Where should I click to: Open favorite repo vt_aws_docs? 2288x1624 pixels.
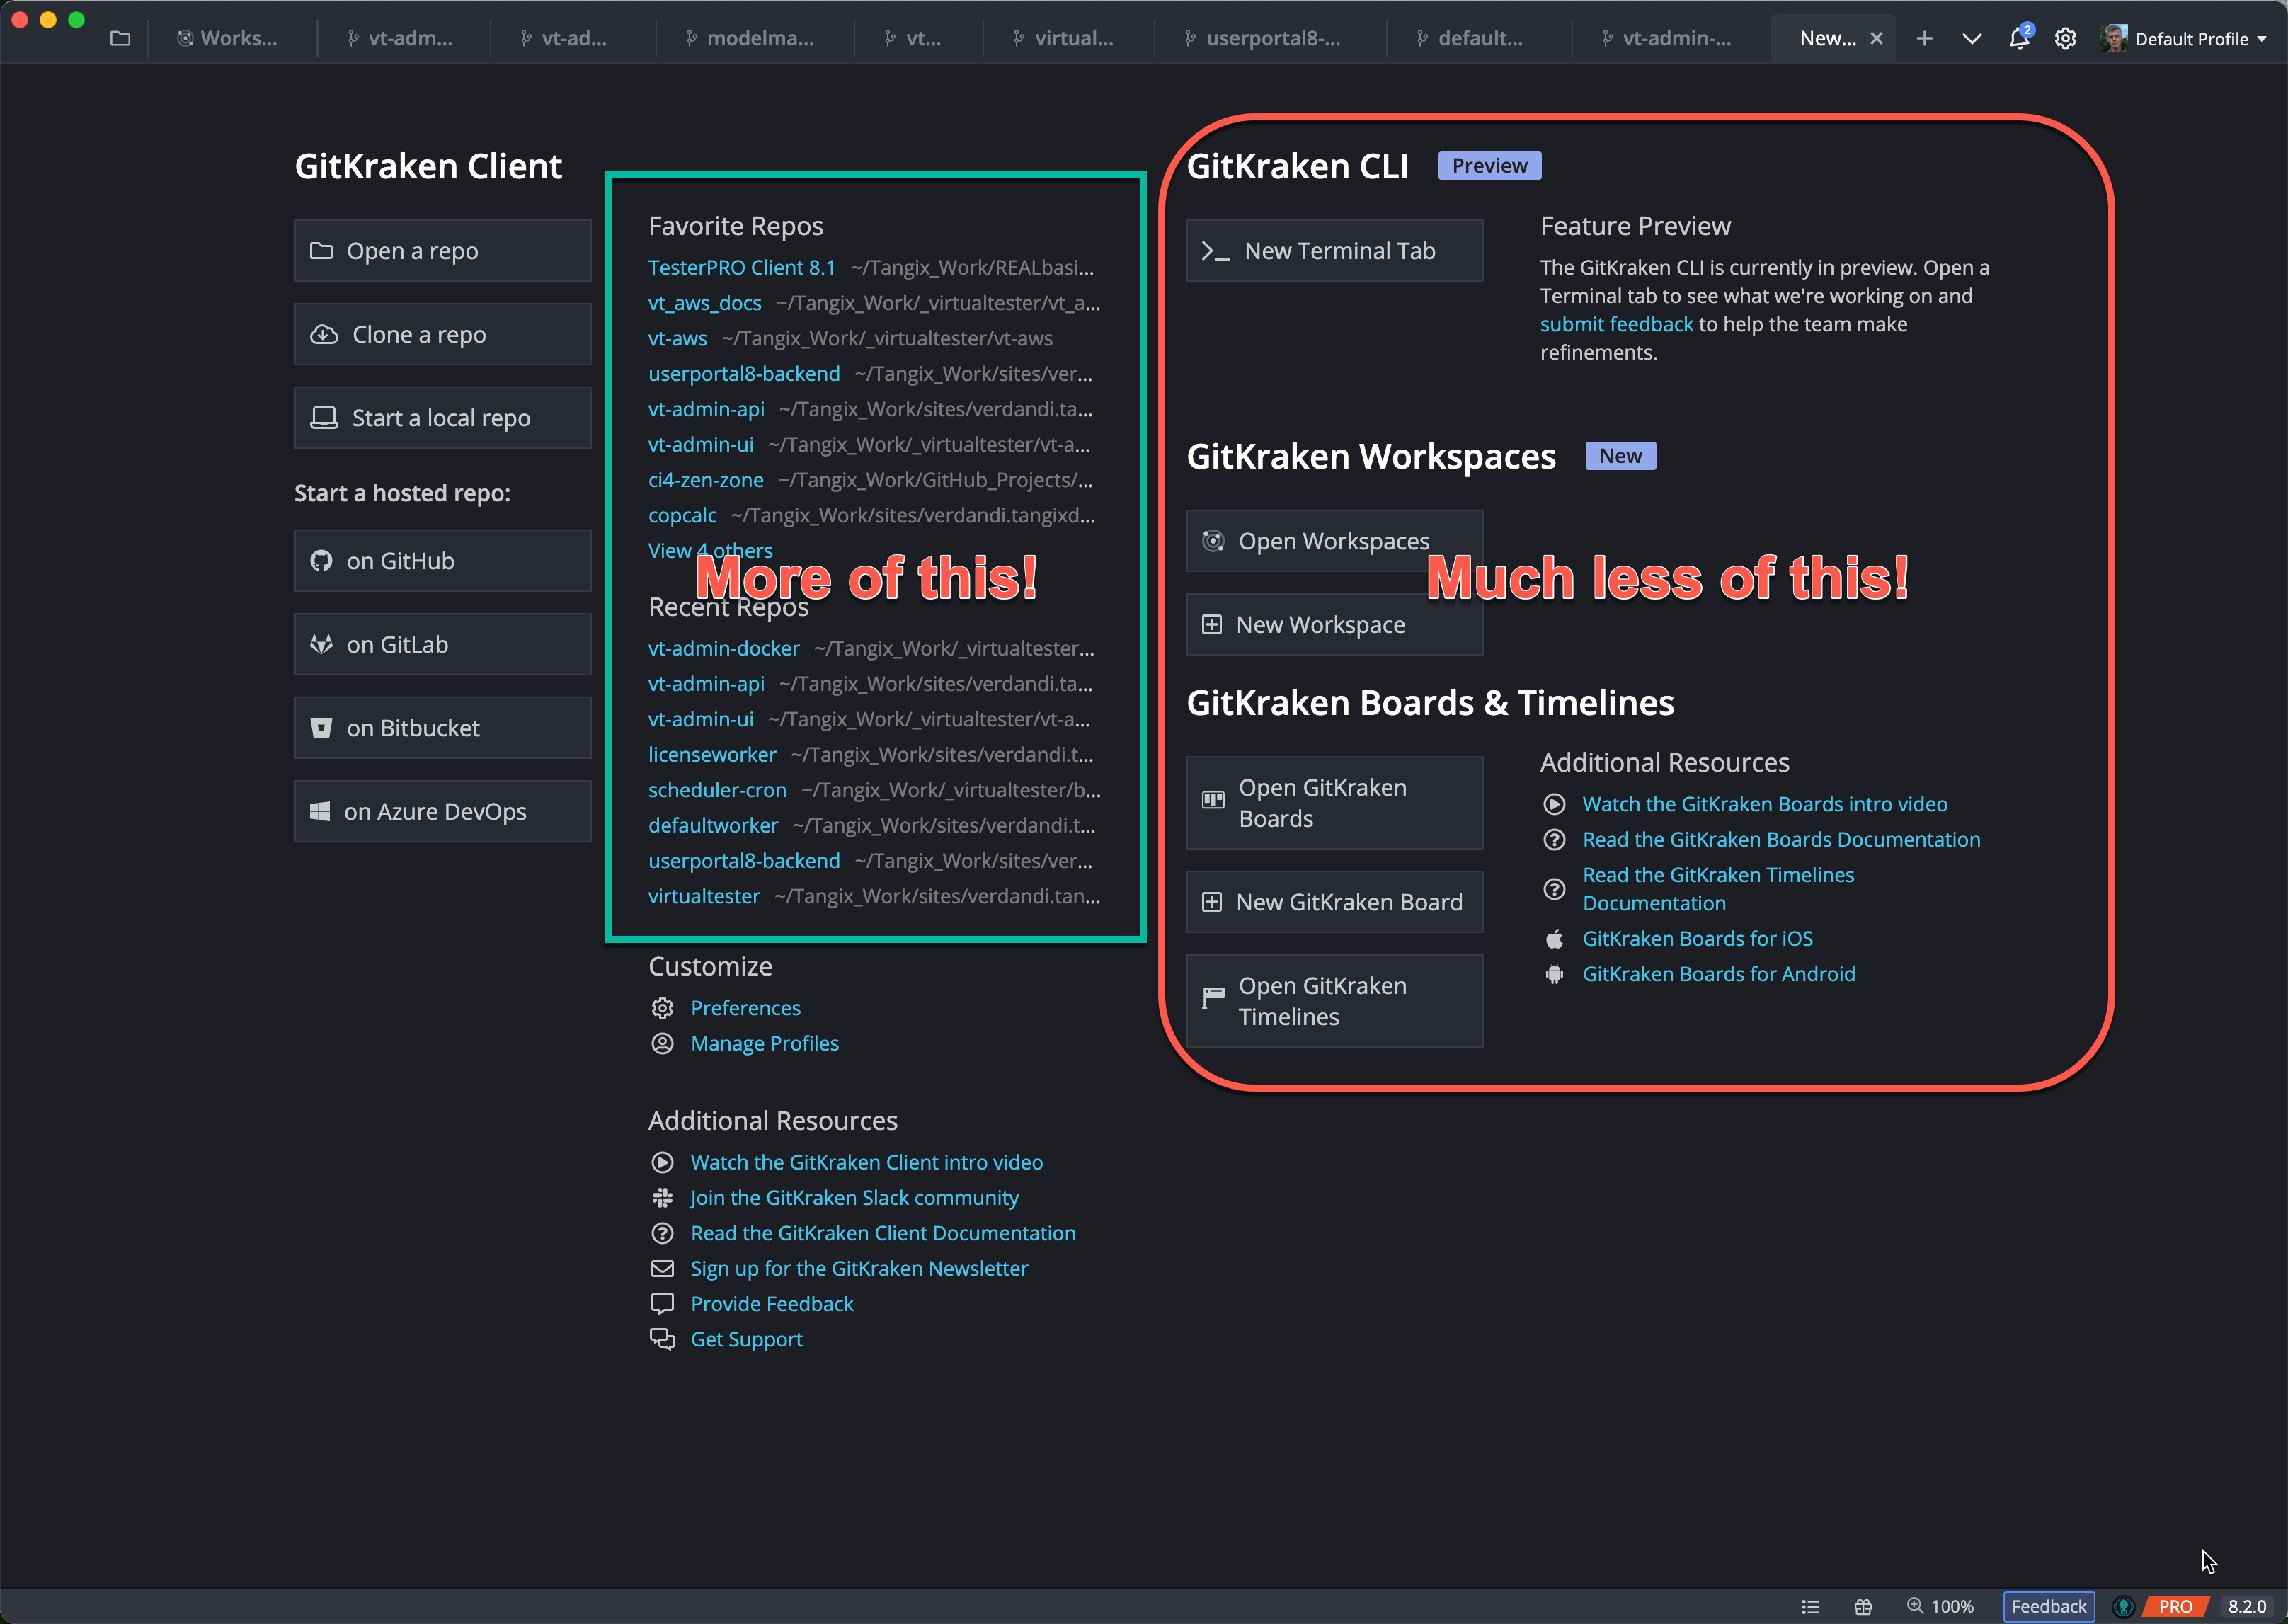(704, 303)
